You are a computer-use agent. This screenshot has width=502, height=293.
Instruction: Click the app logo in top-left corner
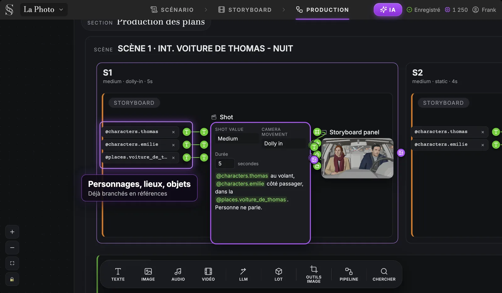[9, 10]
